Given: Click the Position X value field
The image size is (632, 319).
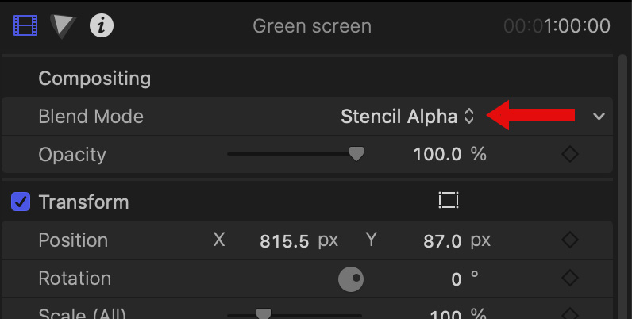Looking at the screenshot, I should coord(283,240).
